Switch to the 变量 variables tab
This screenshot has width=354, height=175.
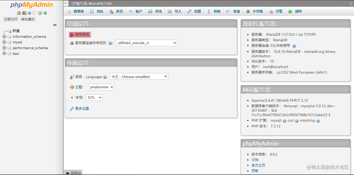click(233, 11)
